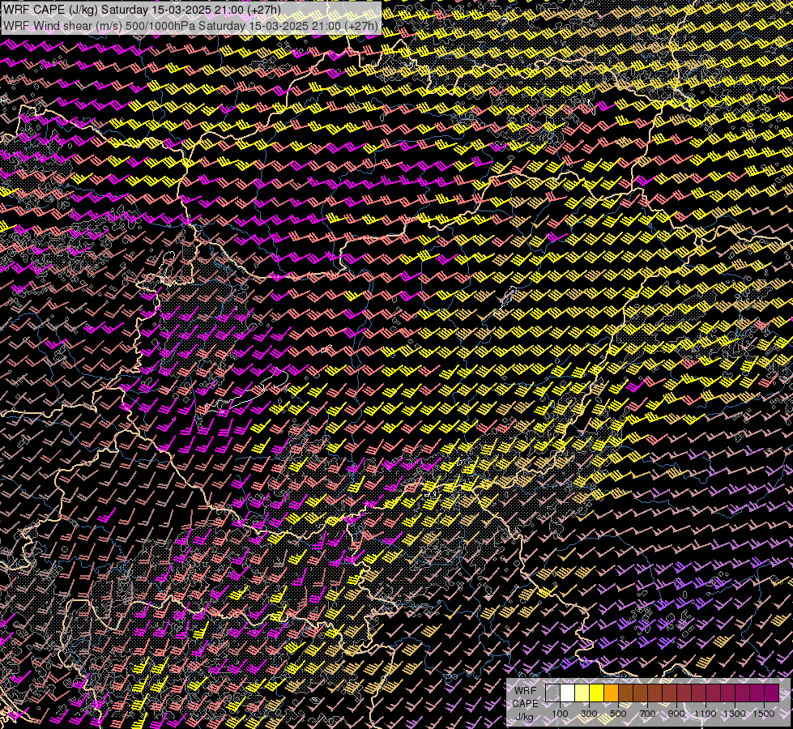Click the WRF word in the legend box
The height and width of the screenshot is (729, 793).
(525, 691)
